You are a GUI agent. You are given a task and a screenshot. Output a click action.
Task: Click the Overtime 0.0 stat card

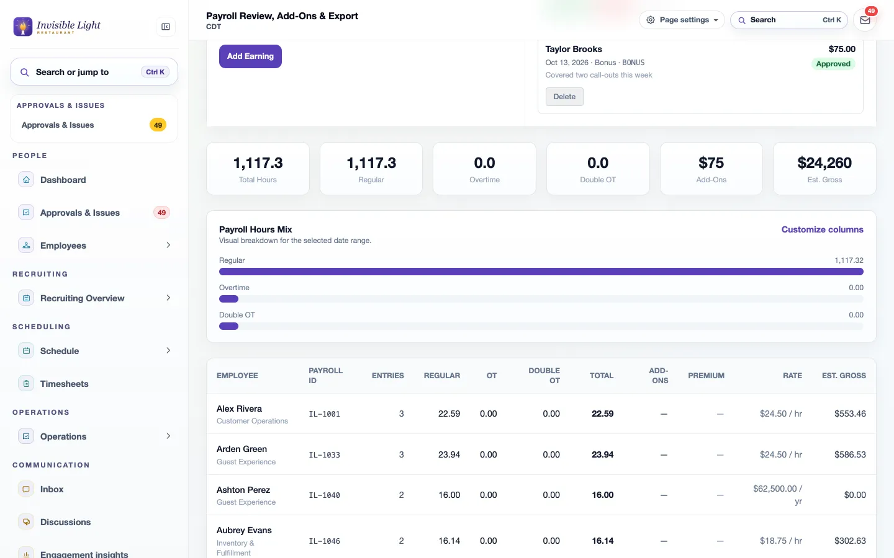point(484,169)
